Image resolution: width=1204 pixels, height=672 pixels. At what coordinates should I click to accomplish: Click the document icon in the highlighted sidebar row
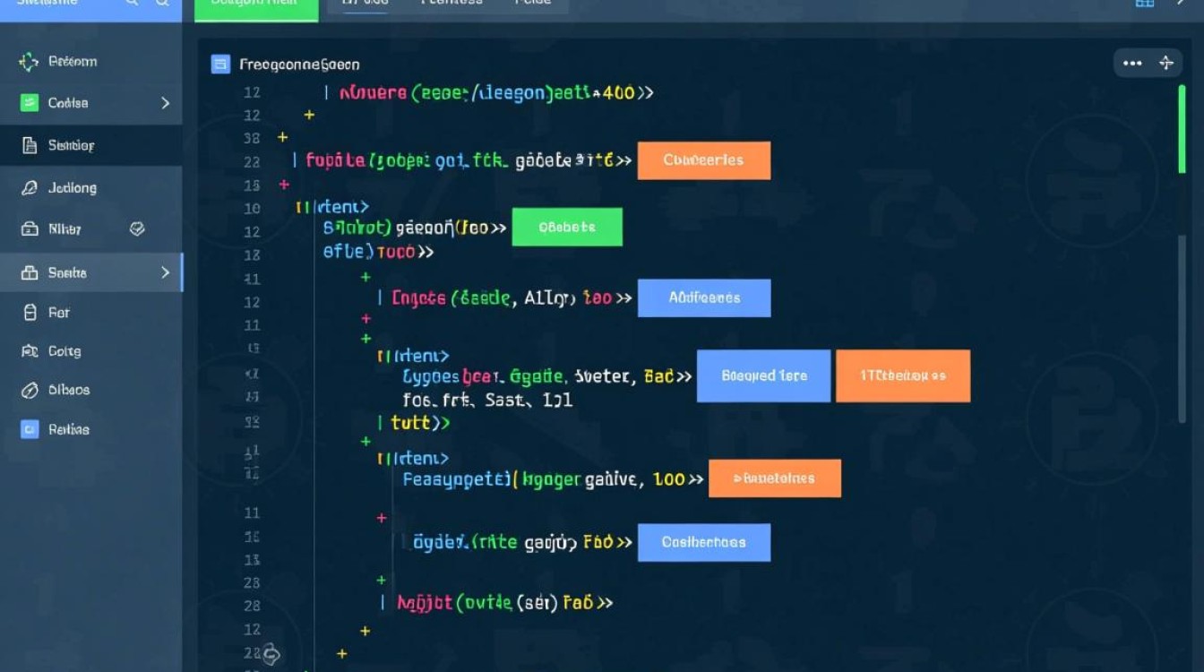click(x=29, y=145)
